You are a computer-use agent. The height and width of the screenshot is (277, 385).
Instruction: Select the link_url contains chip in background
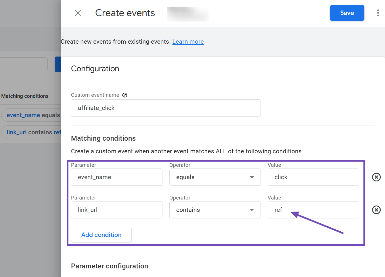tap(32, 132)
